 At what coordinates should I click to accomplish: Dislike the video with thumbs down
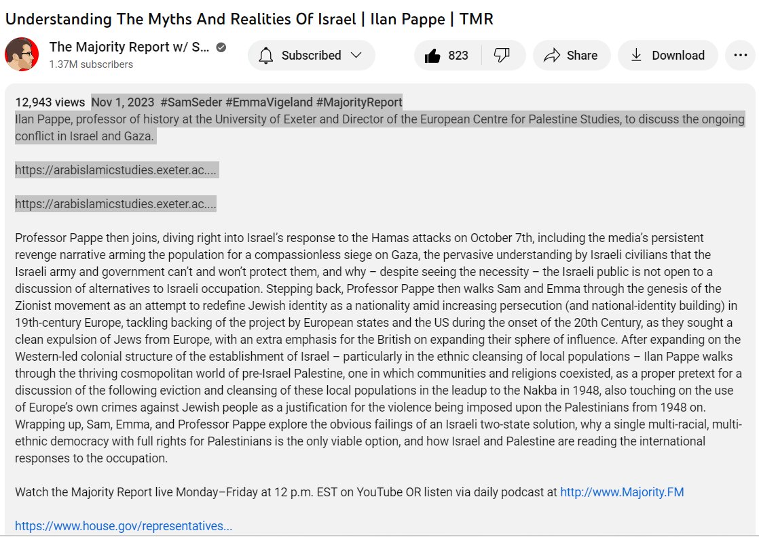point(502,56)
